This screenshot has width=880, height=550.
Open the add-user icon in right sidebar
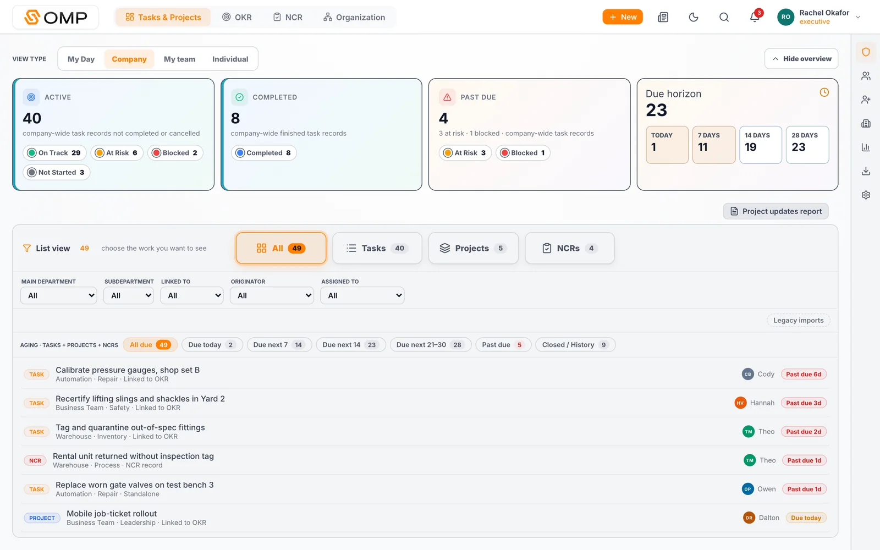866,100
